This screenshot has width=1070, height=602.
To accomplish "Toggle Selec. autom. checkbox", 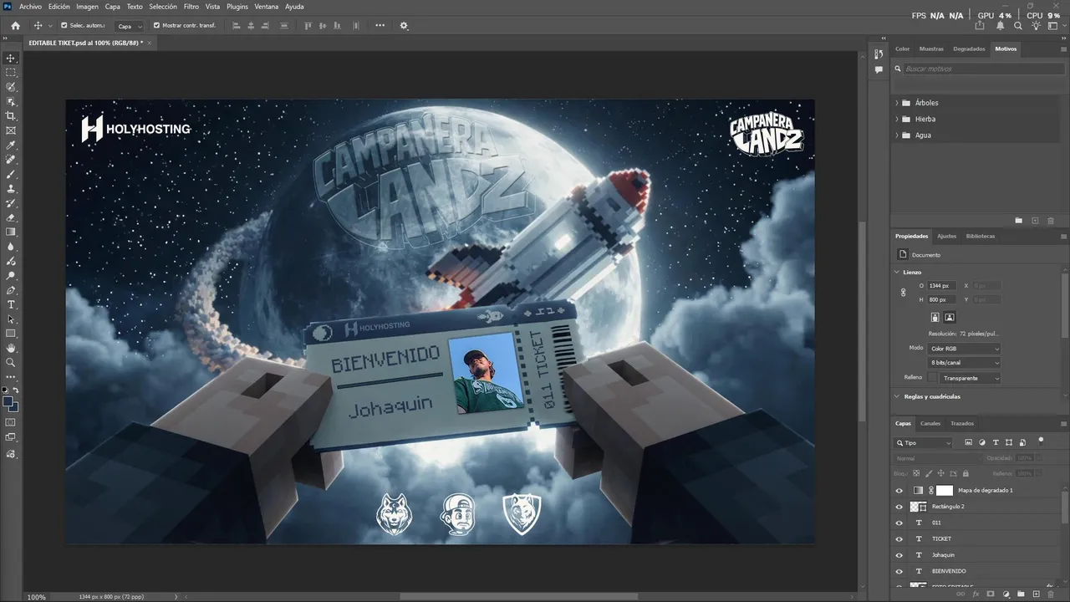I will (x=64, y=26).
